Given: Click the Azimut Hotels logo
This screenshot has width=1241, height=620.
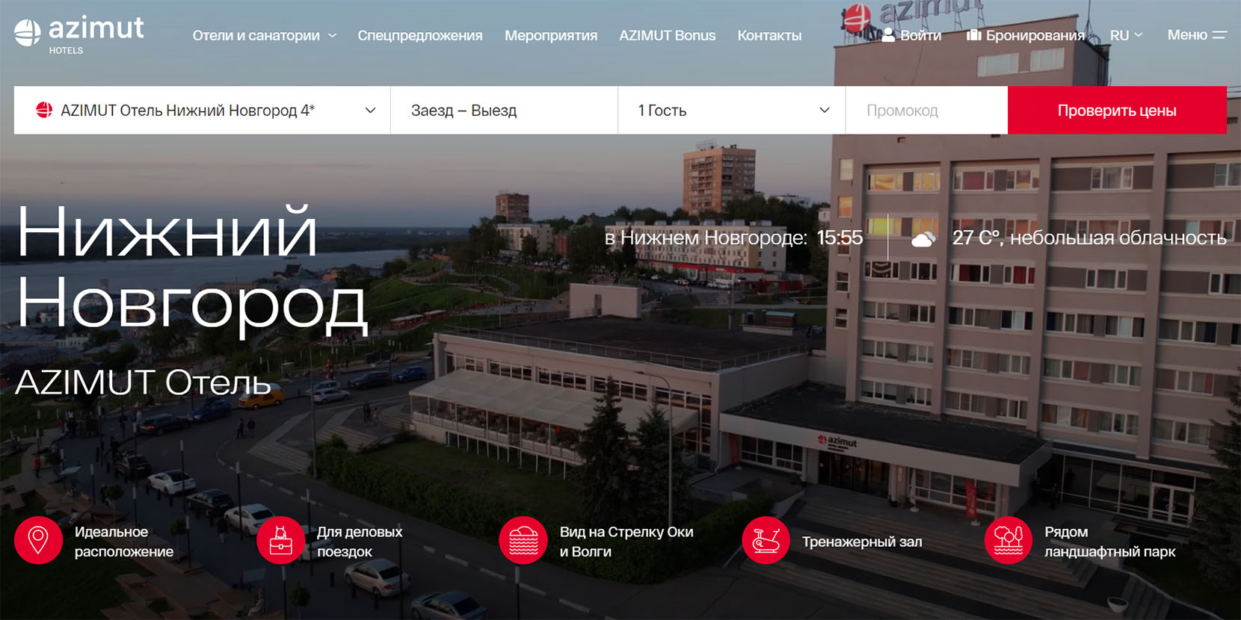Looking at the screenshot, I should (79, 35).
